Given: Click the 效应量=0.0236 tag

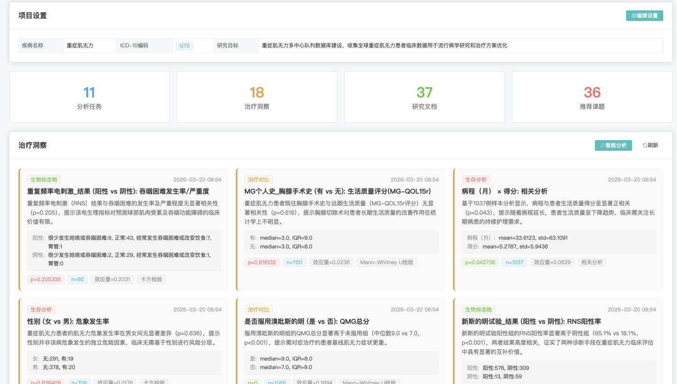Looking at the screenshot, I should point(332,262).
